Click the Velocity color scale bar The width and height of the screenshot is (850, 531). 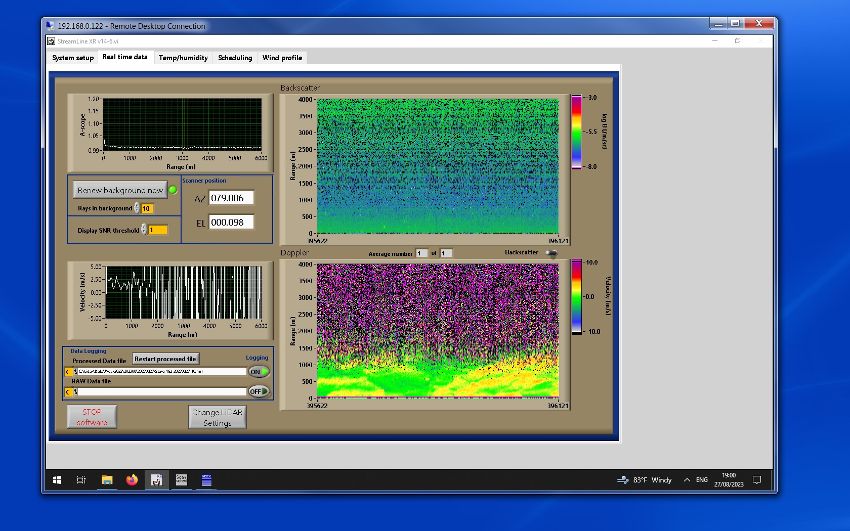[x=576, y=297]
